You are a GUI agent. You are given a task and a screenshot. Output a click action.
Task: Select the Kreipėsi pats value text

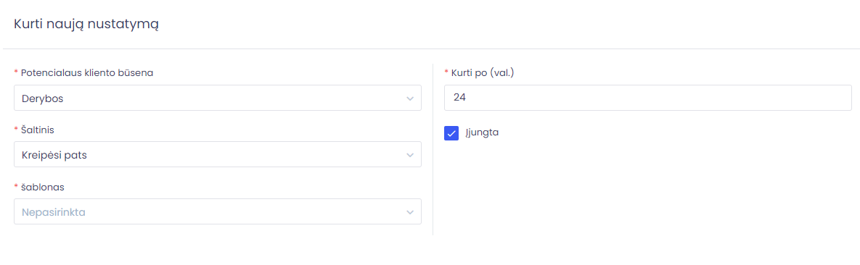54,156
